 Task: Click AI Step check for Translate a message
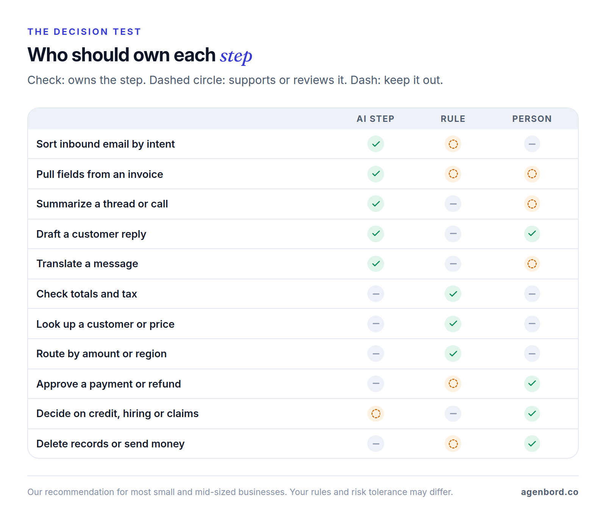[x=376, y=263]
